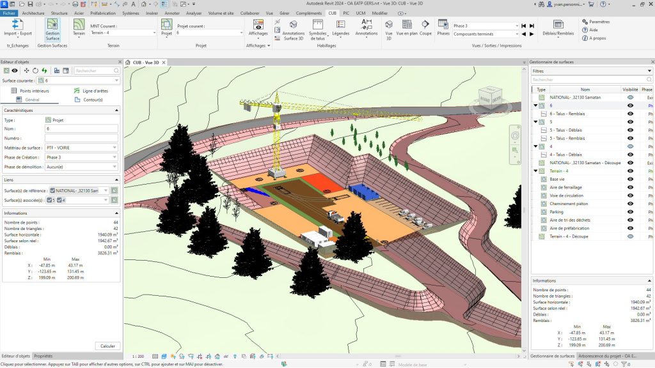This screenshot has height=368, width=655.
Task: Open the Points intérieurs tab
Action: pyautogui.click(x=30, y=91)
